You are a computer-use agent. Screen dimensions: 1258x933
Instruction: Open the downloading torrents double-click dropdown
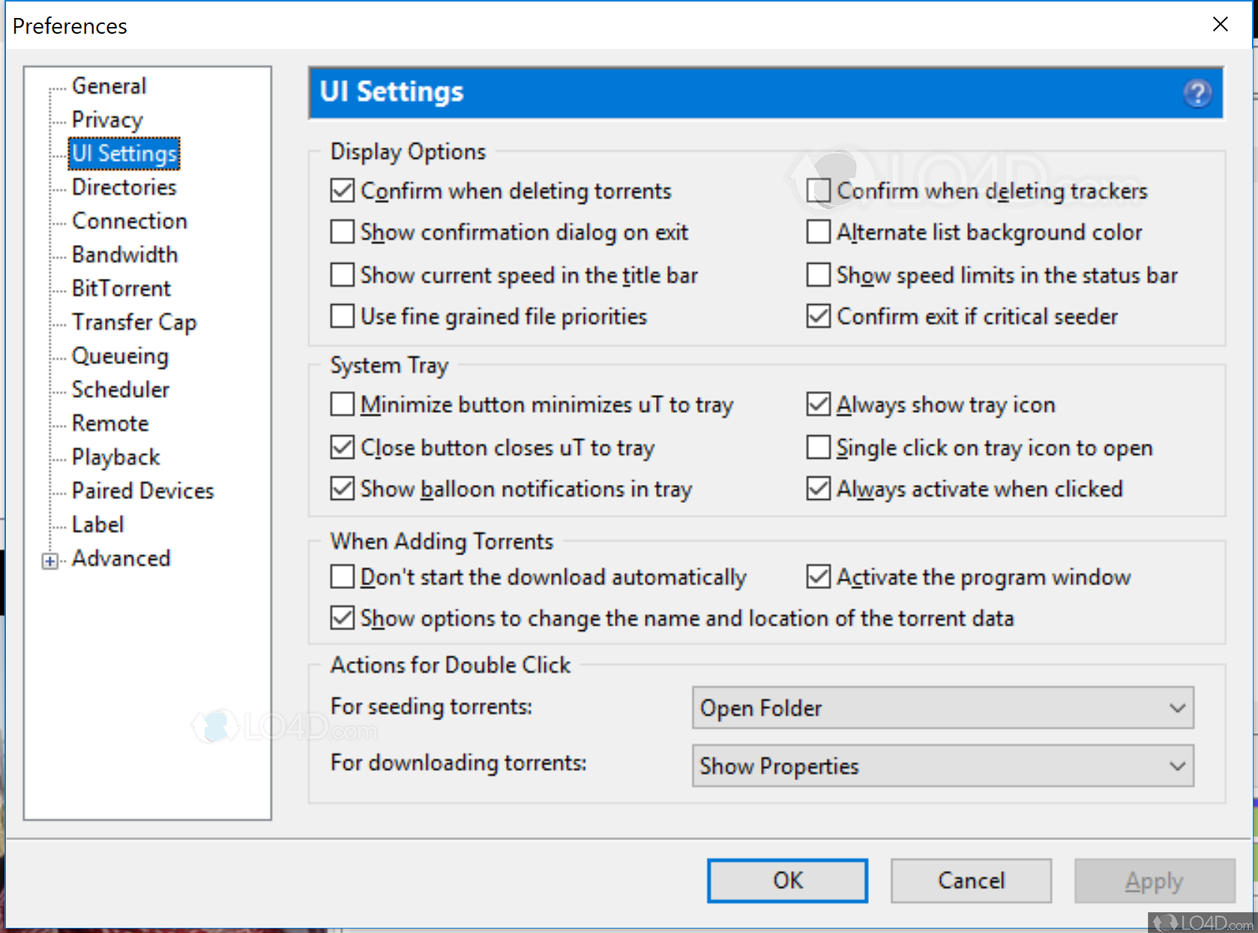pos(942,766)
